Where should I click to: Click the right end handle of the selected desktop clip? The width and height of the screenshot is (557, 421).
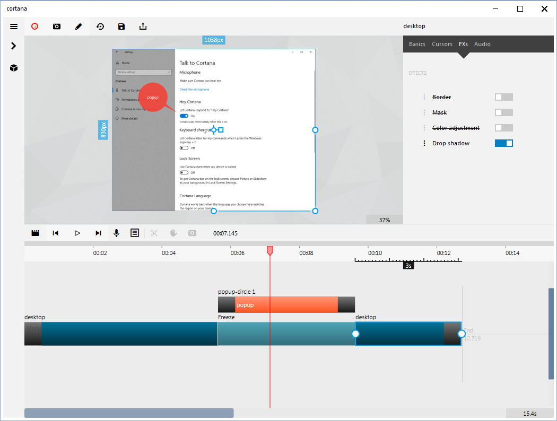[462, 334]
